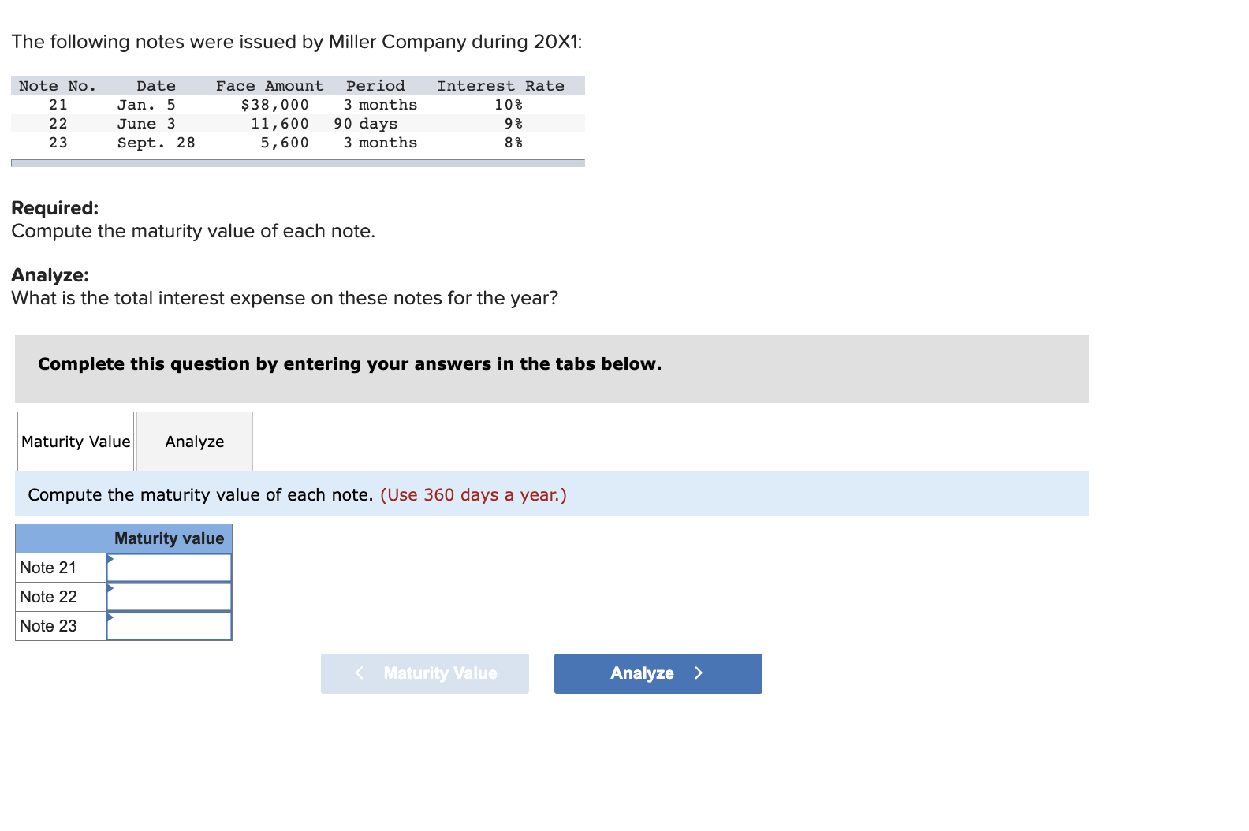Viewport: 1249px width, 831px height.
Task: Click the horizontal scrollbar under the notes table
Action: click(x=298, y=163)
